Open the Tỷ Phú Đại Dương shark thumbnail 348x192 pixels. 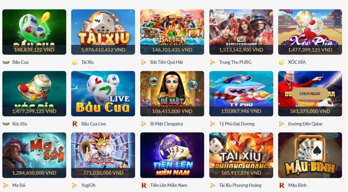coord(241,93)
